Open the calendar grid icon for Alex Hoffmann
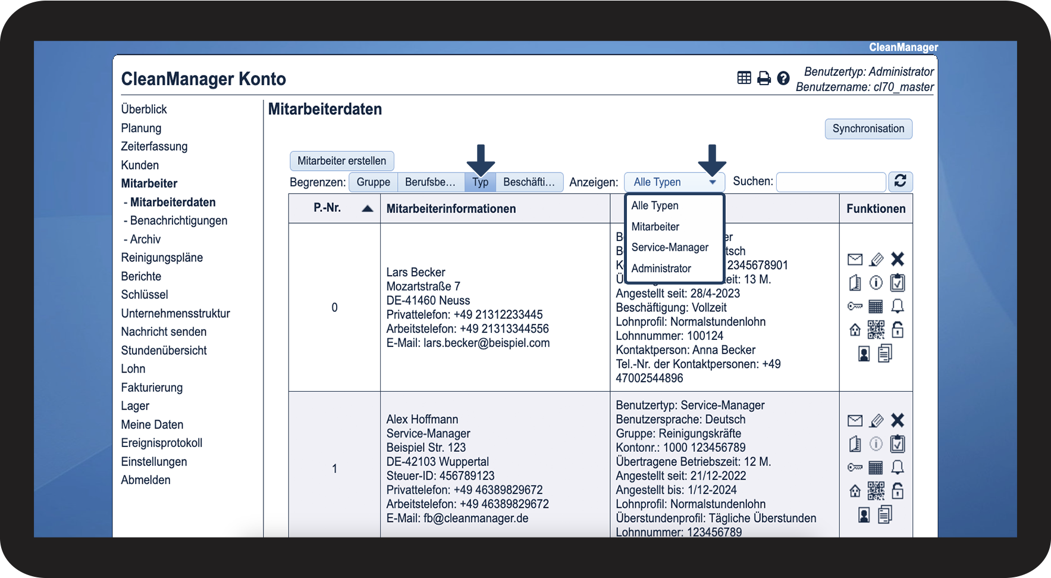 [x=876, y=467]
